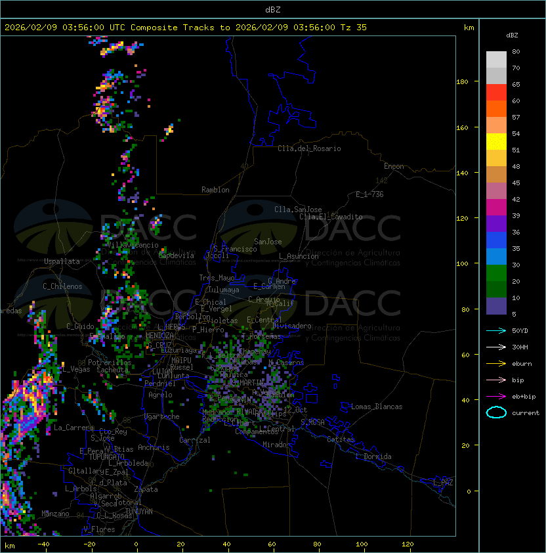This screenshot has height=553, width=546.
Task: Click the light gray swatch below 80
Action: (496, 60)
